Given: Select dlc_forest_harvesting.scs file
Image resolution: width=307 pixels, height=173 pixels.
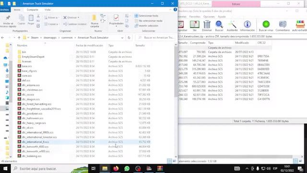Looking at the screenshot, I should point(36,104).
